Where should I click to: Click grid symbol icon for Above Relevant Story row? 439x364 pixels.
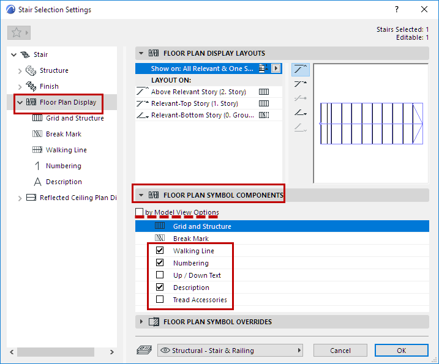pyautogui.click(x=264, y=92)
